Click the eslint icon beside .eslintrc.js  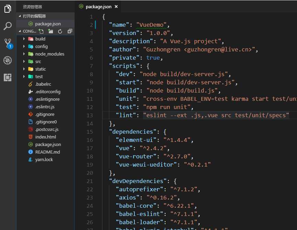coord(31,107)
